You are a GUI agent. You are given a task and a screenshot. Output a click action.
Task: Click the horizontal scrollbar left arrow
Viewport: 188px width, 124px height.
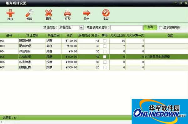point(2,122)
